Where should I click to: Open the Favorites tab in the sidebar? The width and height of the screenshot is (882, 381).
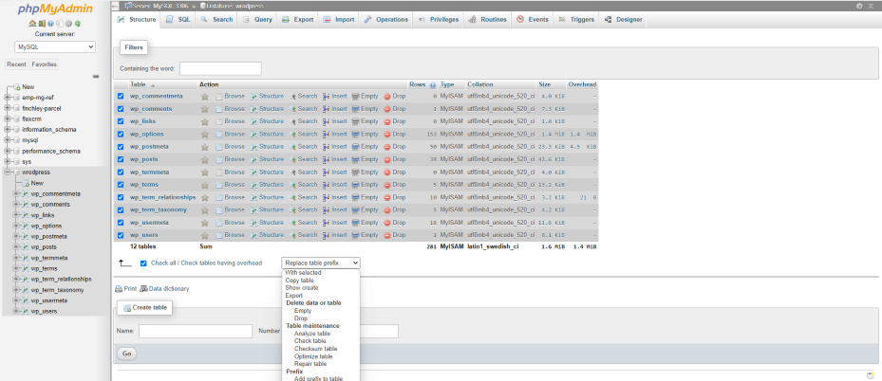44,64
